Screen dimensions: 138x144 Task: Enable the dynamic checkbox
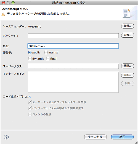coord(30,59)
